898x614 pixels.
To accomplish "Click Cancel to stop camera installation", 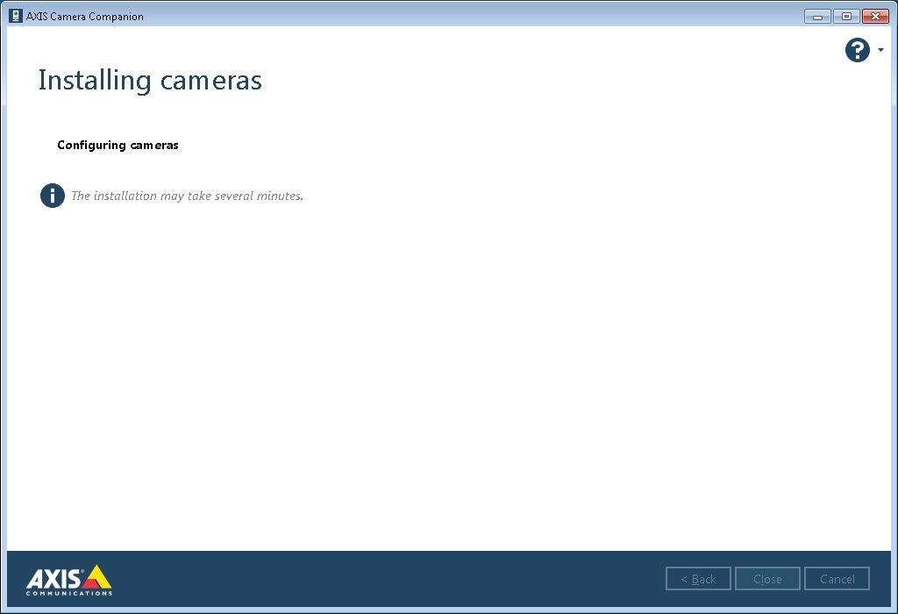I will coord(837,578).
